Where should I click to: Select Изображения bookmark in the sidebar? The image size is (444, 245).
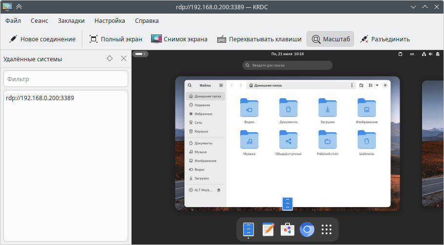click(206, 160)
